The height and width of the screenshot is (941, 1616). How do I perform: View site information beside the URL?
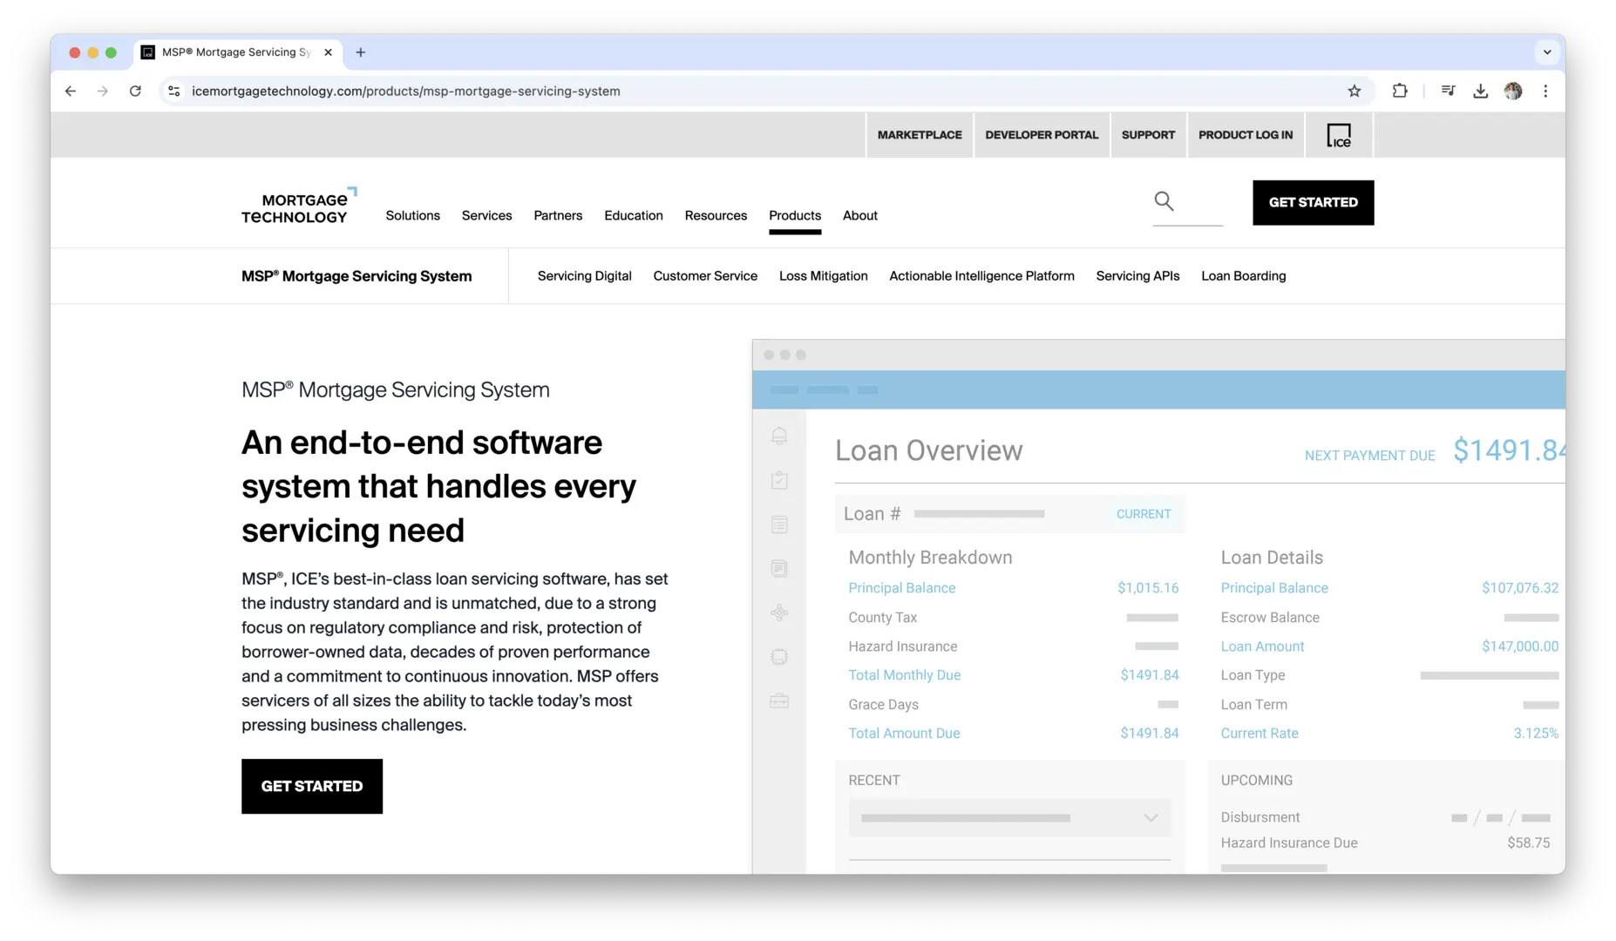(174, 91)
